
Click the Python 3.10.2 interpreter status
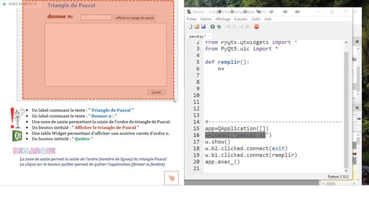(338, 177)
